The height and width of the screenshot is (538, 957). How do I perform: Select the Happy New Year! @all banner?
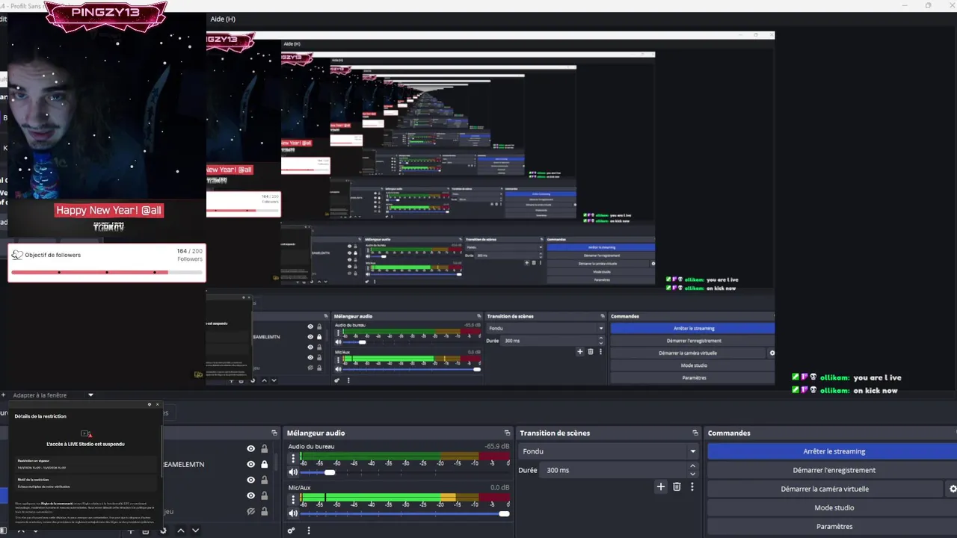point(109,210)
